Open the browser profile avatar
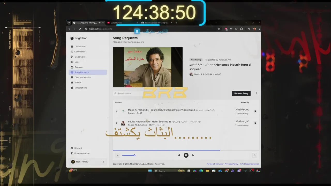331x186 pixels. coord(254,29)
